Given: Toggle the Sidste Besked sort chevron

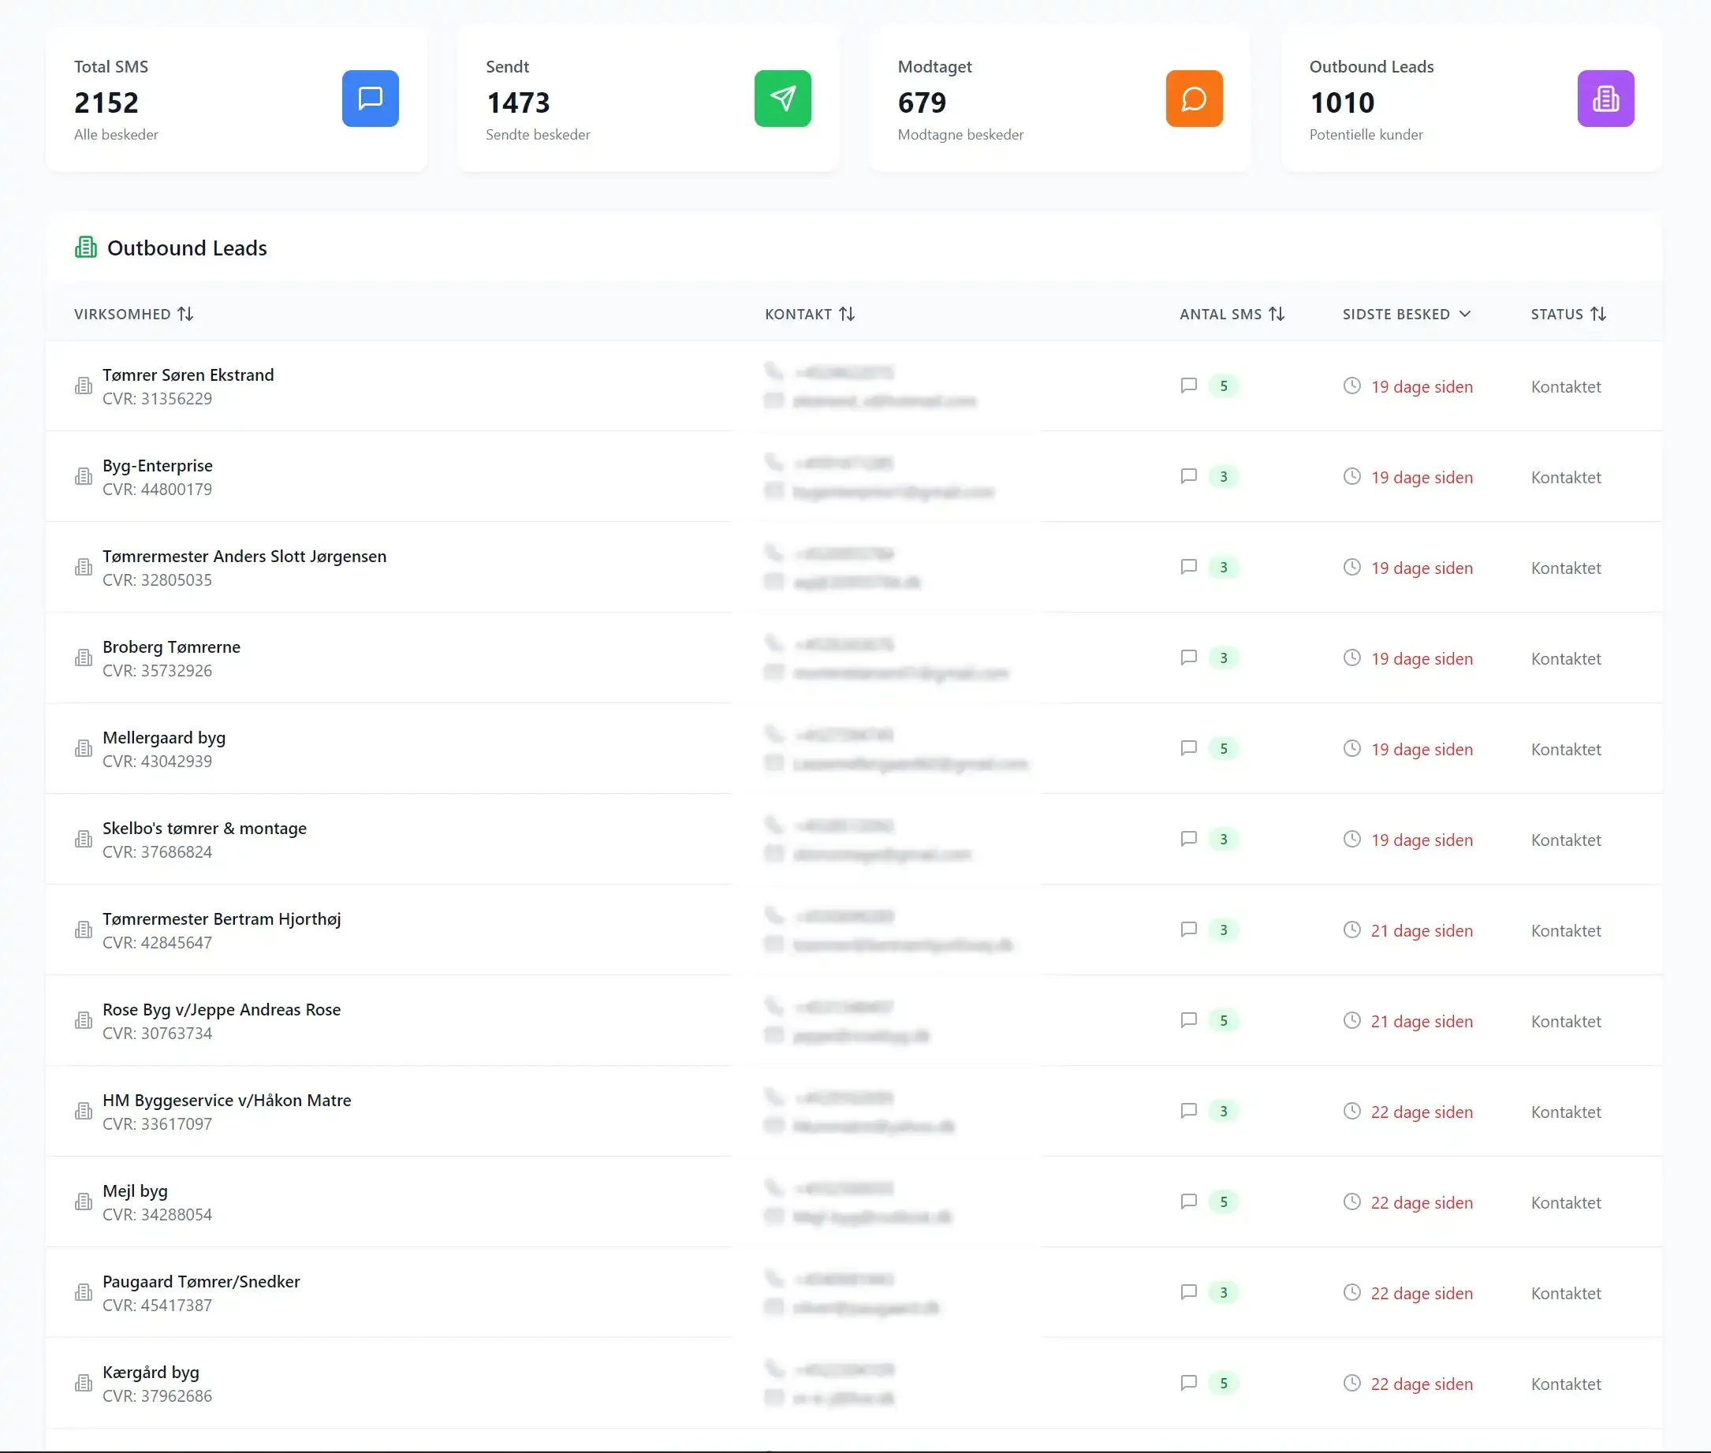Looking at the screenshot, I should point(1464,314).
